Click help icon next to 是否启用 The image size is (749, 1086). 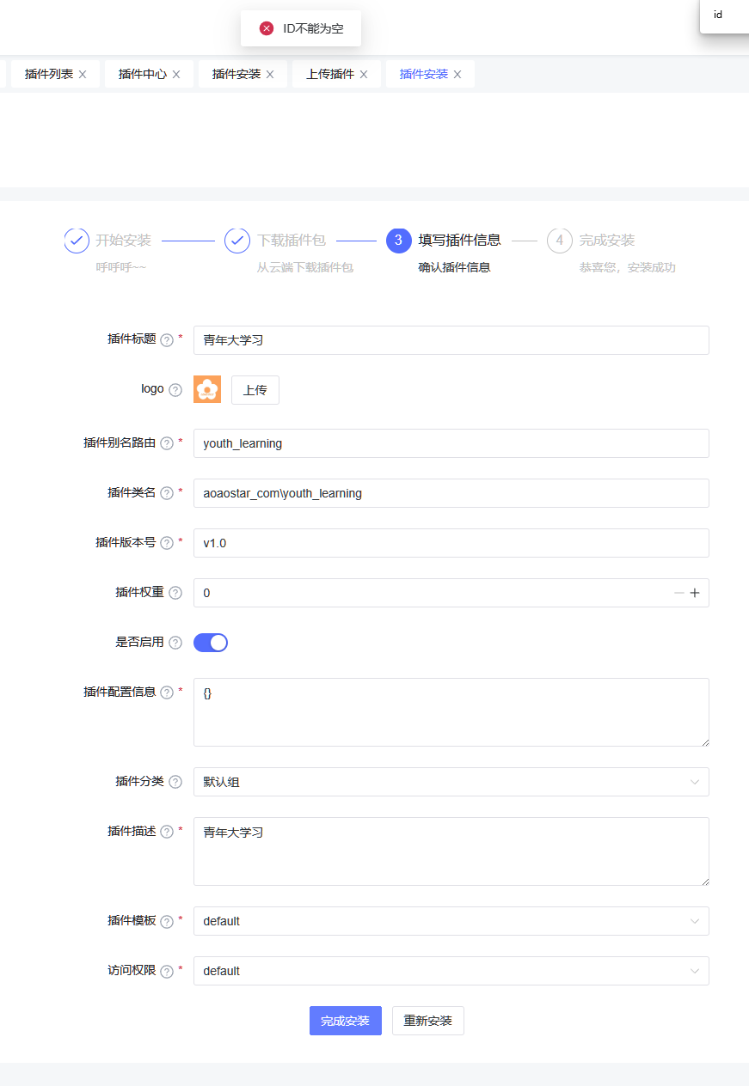coord(175,642)
